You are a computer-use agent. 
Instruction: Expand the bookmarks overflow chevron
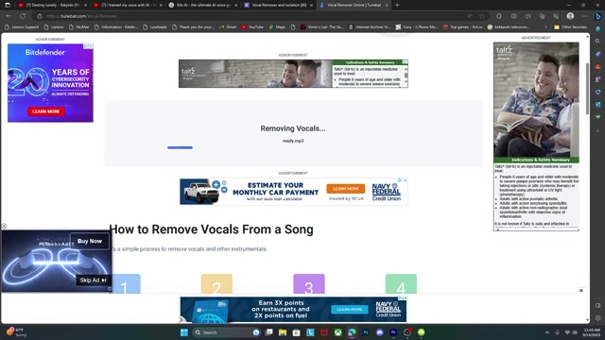tap(545, 27)
